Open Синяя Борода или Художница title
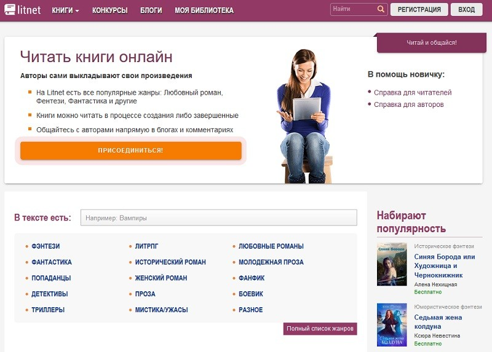This screenshot has height=352, width=492. pos(444,266)
